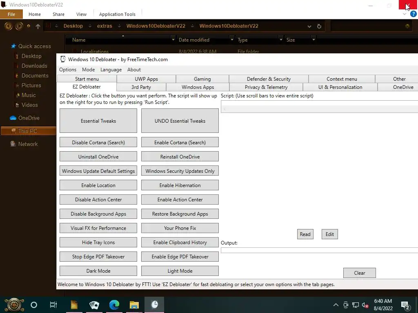Click the up-one-level arrow in Explorer
The height and width of the screenshot is (313, 418).
coord(38,26)
